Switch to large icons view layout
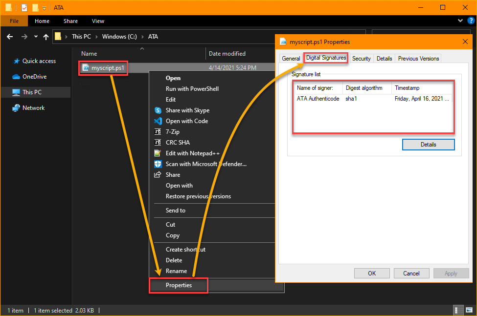Image resolution: width=477 pixels, height=316 pixels. click(x=469, y=310)
